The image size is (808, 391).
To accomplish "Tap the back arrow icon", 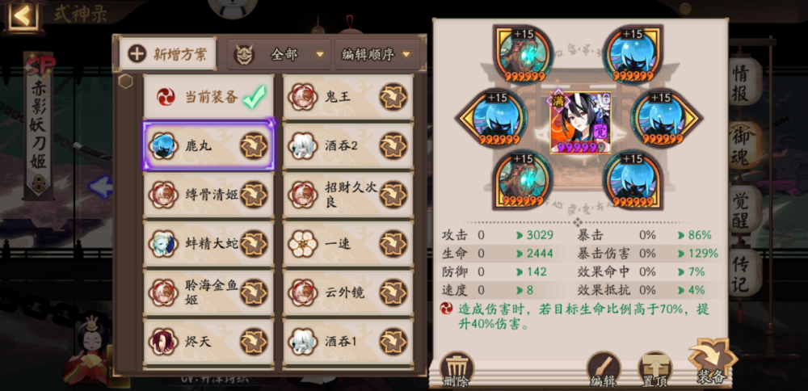I will click(x=22, y=16).
